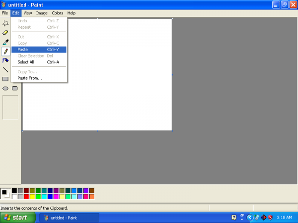
Task: Open the Help menu
Action: [72, 13]
